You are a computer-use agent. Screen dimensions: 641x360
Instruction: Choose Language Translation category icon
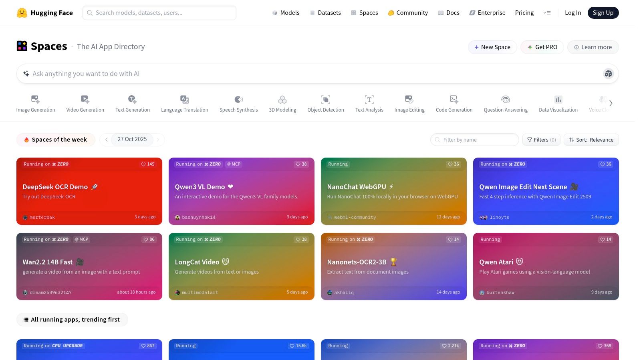pyautogui.click(x=185, y=99)
